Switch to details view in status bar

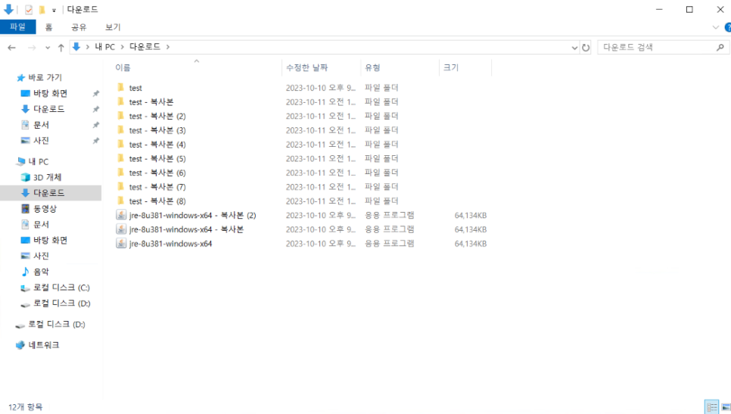[711, 407]
